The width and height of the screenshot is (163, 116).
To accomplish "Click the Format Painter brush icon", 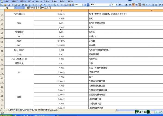I will click(x=41, y=5).
